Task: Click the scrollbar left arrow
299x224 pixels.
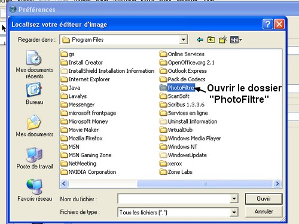Action: [64, 183]
